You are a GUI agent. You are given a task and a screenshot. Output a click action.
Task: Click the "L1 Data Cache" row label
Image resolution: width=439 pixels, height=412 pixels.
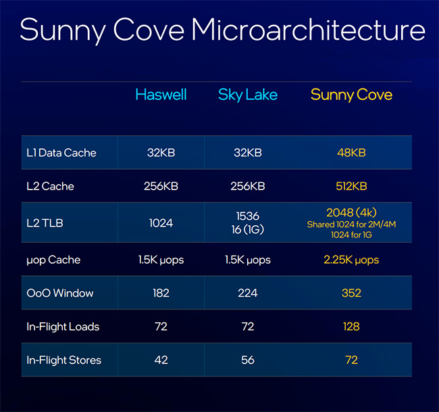(61, 152)
